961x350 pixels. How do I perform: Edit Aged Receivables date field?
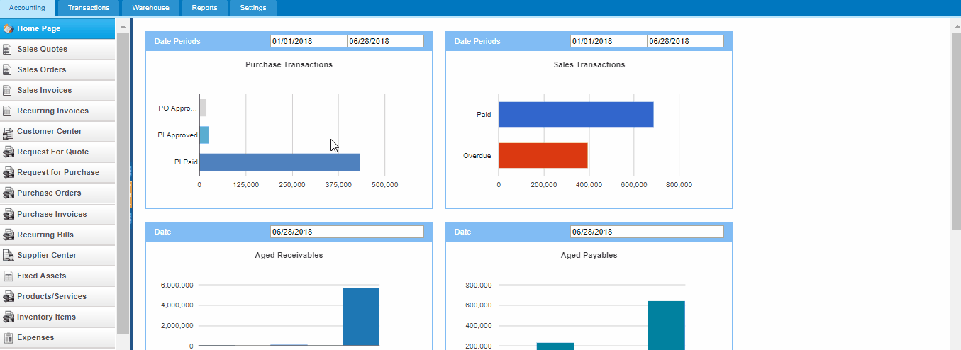347,232
